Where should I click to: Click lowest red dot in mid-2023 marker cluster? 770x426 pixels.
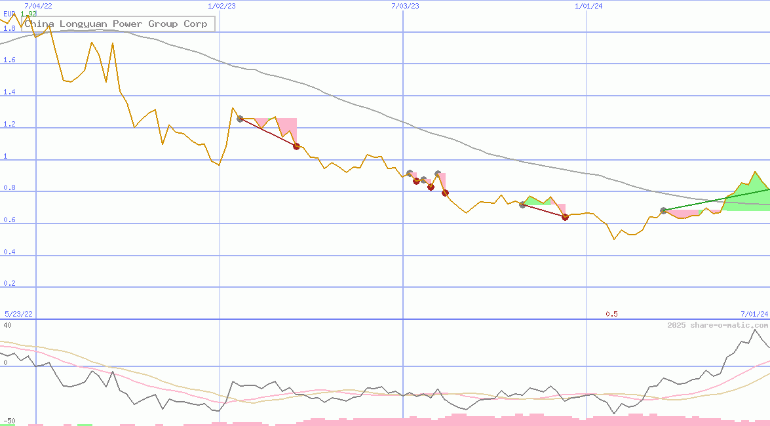pos(445,193)
